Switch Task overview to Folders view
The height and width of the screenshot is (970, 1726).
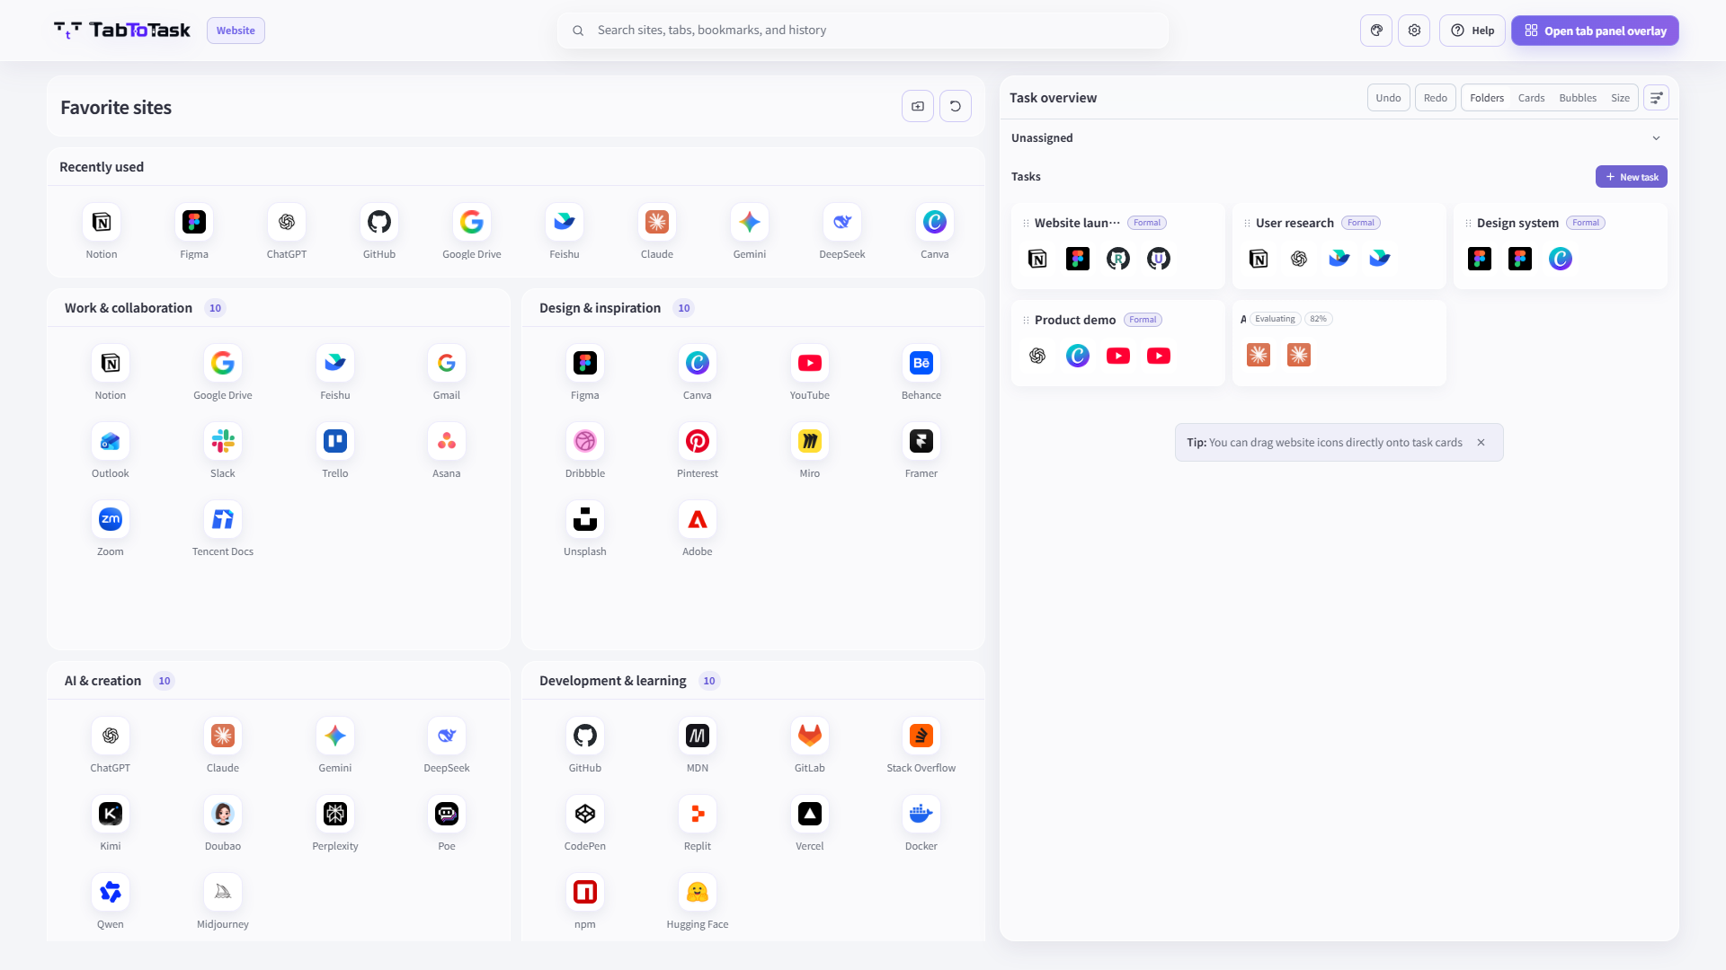click(1487, 98)
